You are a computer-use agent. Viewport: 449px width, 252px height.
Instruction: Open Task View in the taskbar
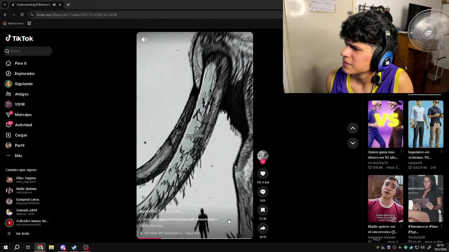(x=28, y=247)
